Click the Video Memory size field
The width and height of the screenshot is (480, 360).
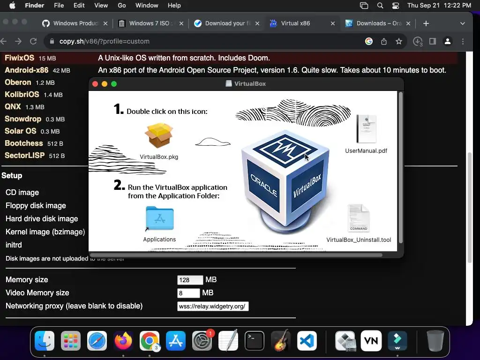point(188,293)
